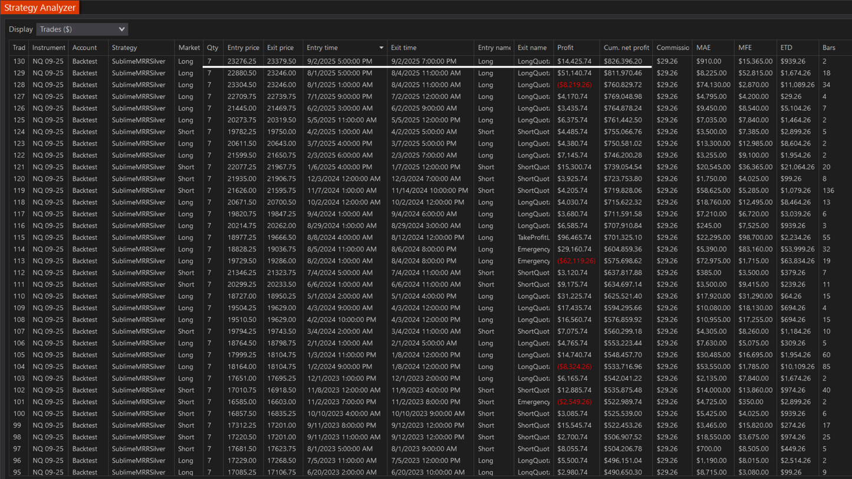Viewport: 852px width, 479px height.
Task: Click the $96,465.74 profit cell
Action: tap(574, 237)
